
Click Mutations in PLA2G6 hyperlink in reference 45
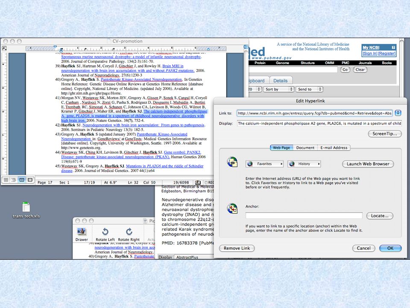pyautogui.click(x=165, y=166)
